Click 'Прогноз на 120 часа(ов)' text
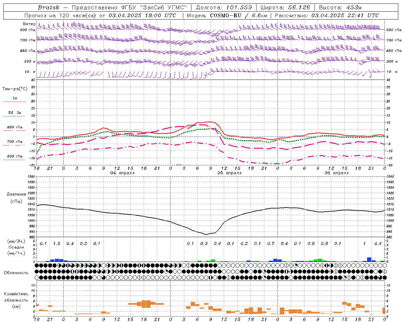This screenshot has width=403, height=322. click(x=61, y=15)
